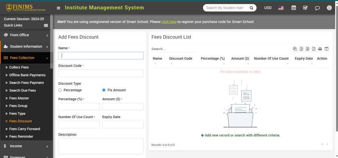
Task: Open Fees Master in sidebar
Action: [x=19, y=98]
